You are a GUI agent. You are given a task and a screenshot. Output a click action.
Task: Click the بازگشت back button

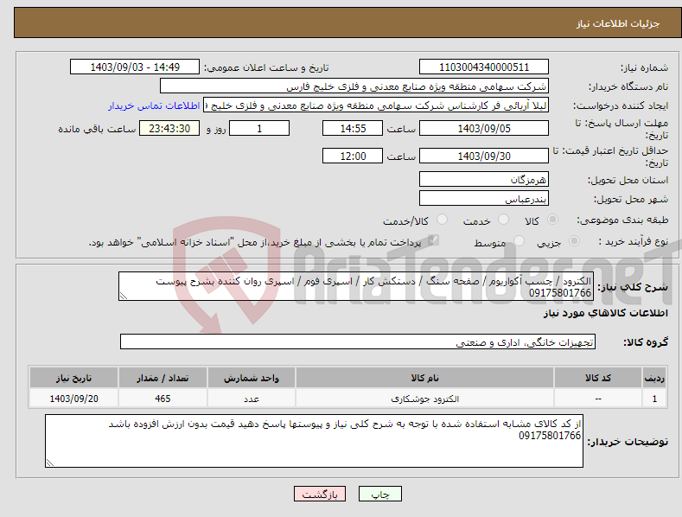click(x=320, y=494)
